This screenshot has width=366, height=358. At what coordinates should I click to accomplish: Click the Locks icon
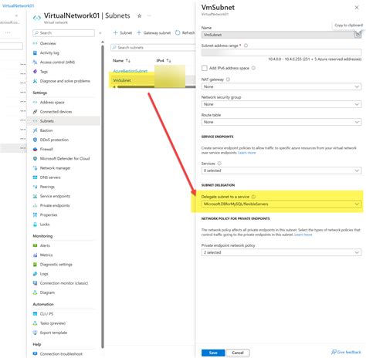pos(36,225)
